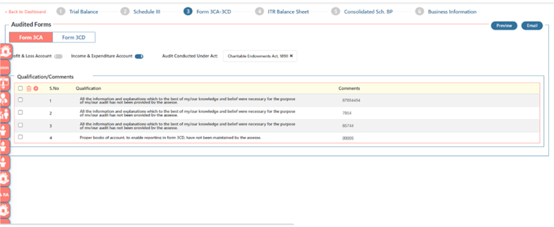Click the comment field in row 4
This screenshot has width=554, height=227.
click(348, 138)
